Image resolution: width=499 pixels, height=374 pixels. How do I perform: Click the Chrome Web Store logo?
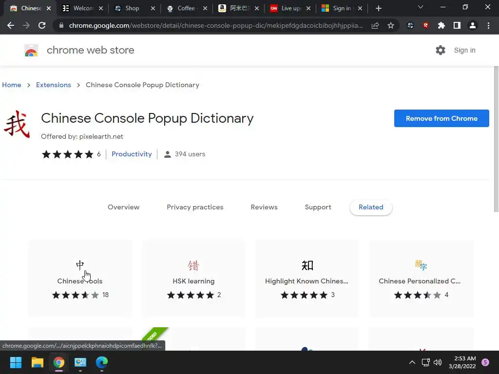[31, 50]
